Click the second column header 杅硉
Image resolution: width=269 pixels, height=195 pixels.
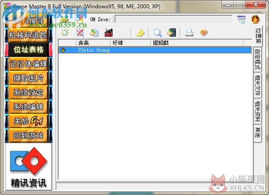131,43
